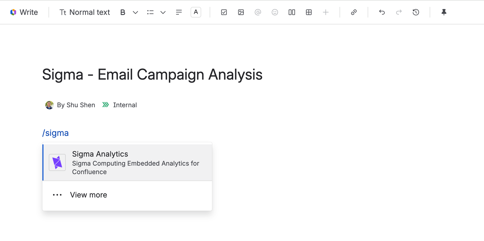
Task: Click the insert link icon
Action: pyautogui.click(x=354, y=12)
